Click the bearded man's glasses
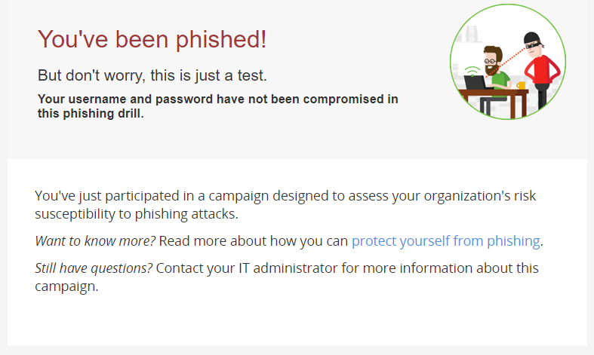This screenshot has height=355, width=594. [491, 61]
